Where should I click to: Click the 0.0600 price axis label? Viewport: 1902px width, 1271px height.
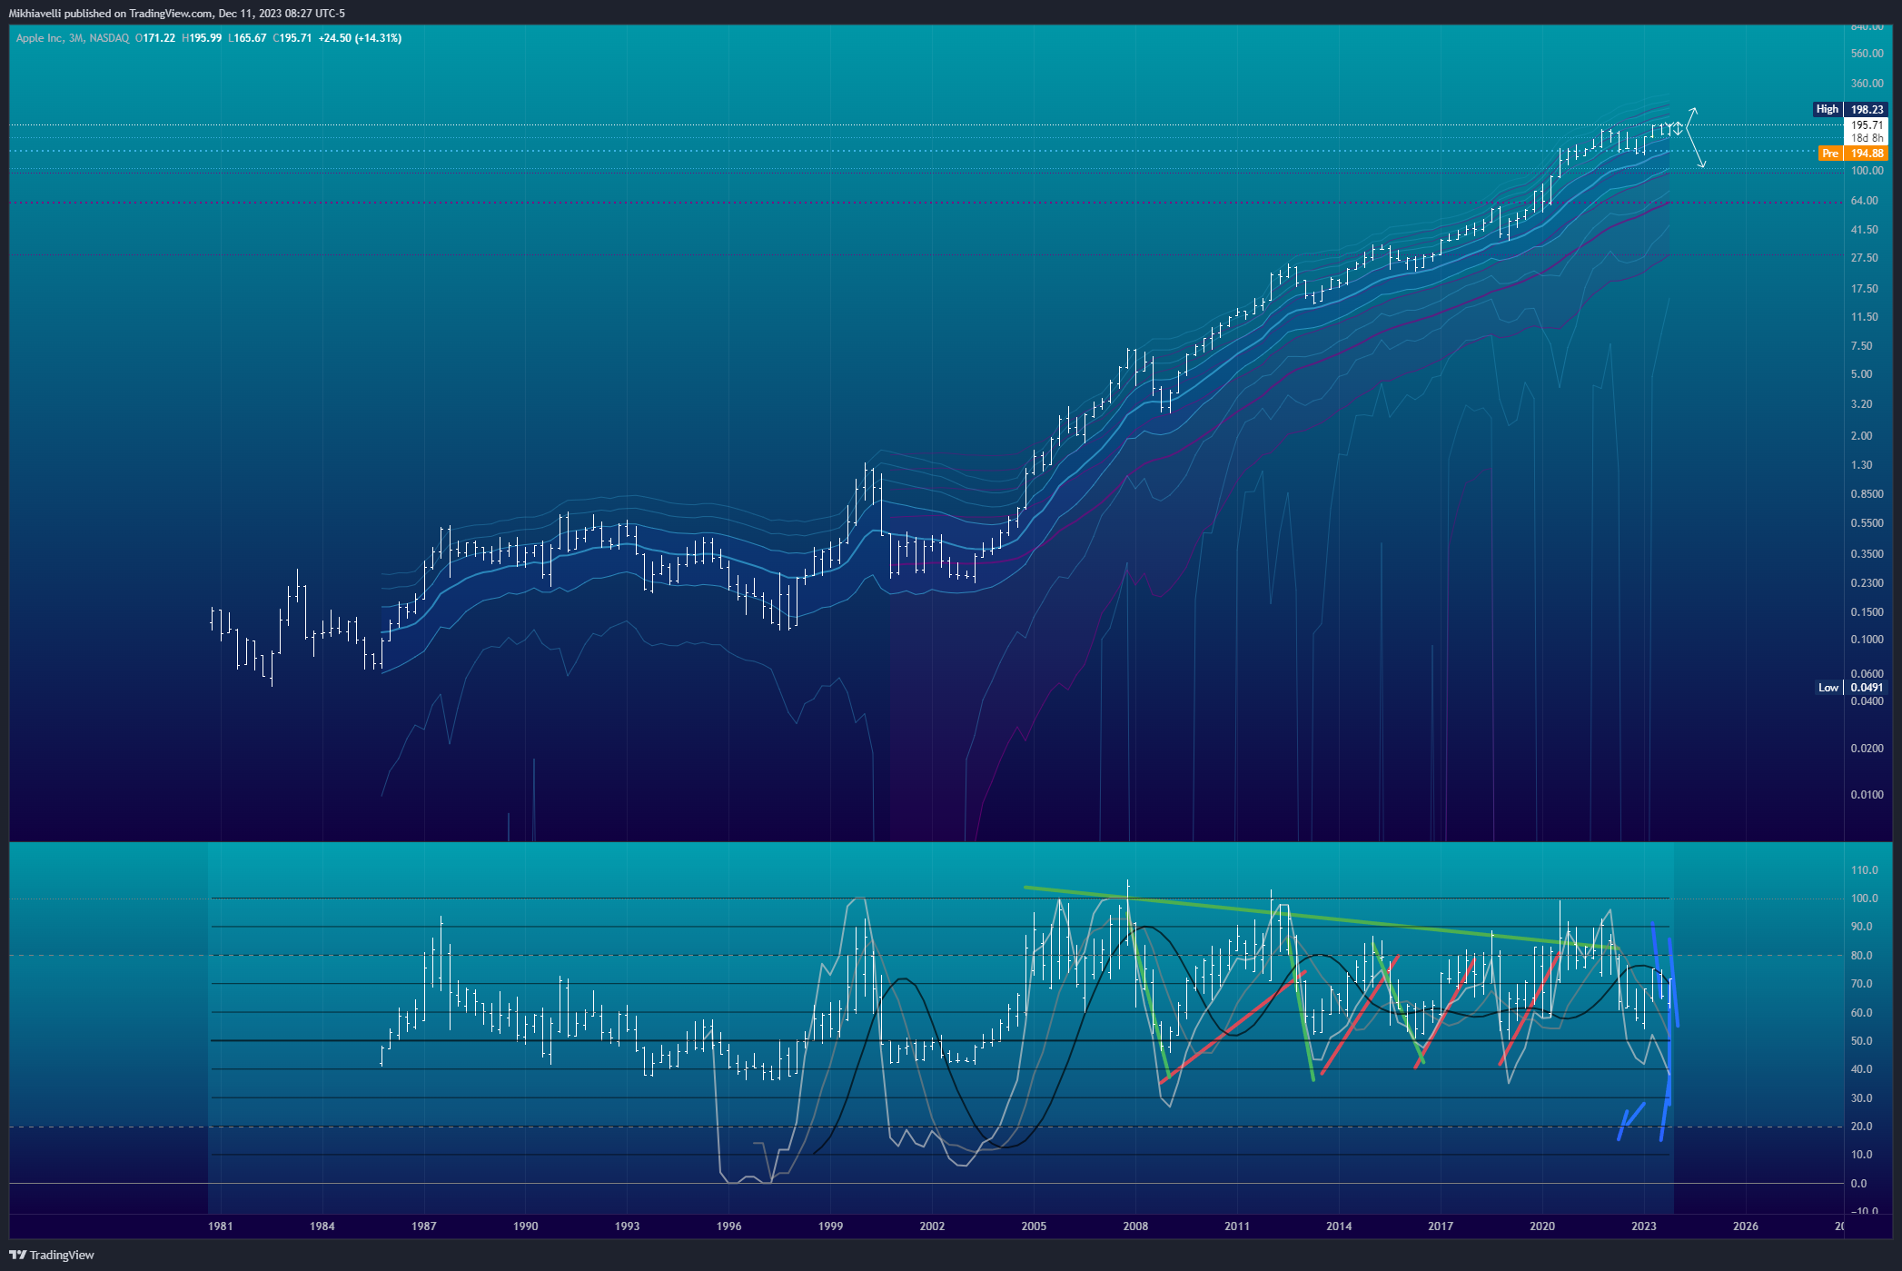(x=1867, y=674)
